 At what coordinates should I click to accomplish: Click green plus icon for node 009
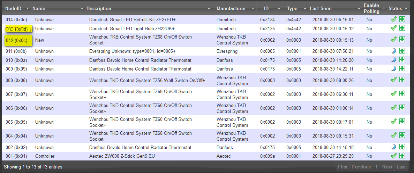(402, 69)
